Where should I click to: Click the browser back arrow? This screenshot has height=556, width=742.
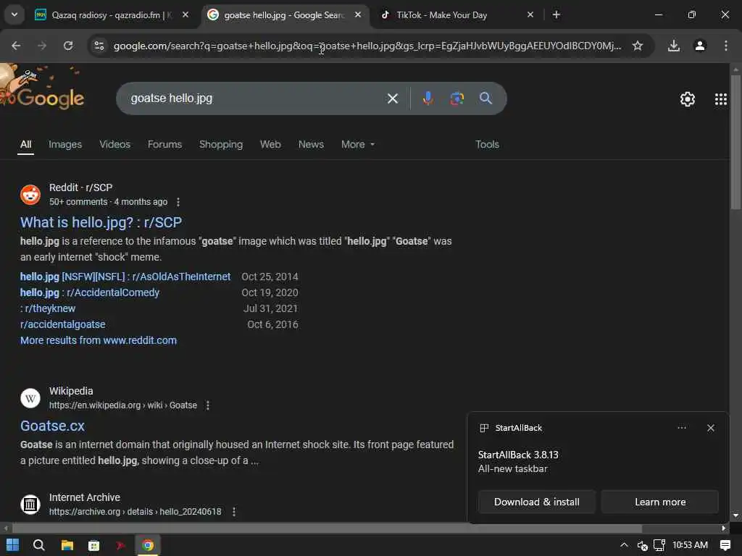(16, 46)
